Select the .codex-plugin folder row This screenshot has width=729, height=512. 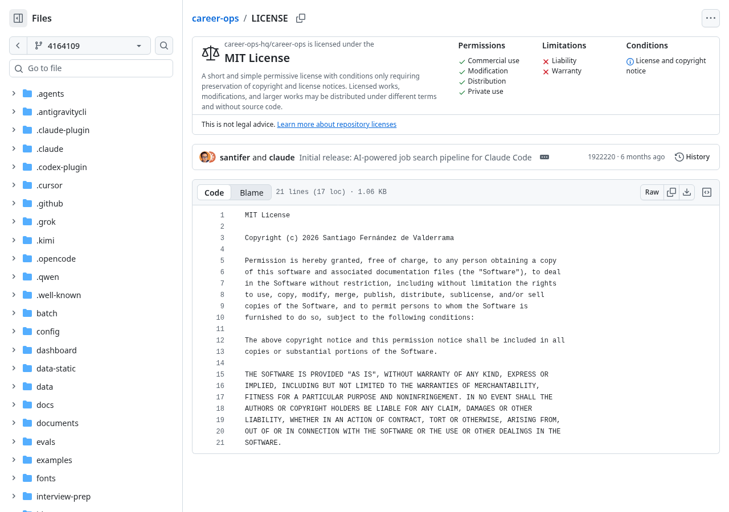click(91, 167)
